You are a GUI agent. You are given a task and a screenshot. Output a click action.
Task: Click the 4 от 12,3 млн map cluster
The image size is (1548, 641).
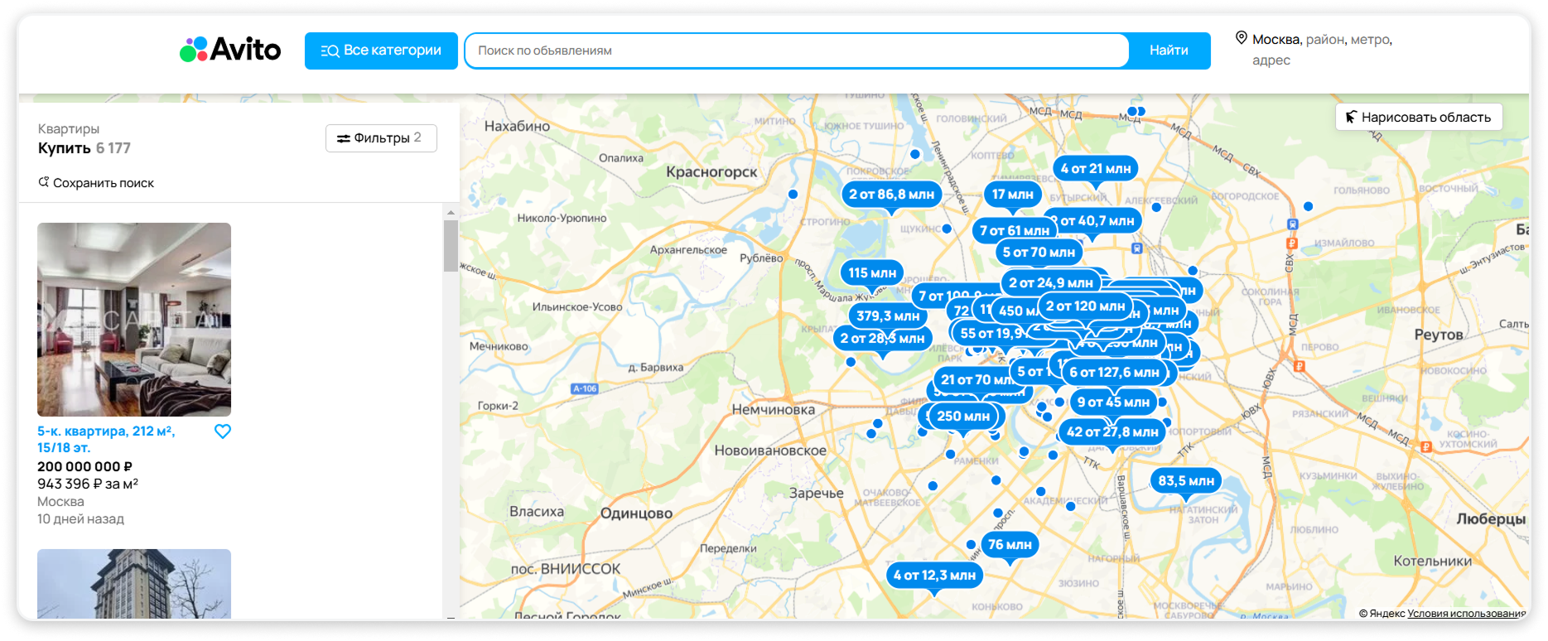pyautogui.click(x=934, y=576)
